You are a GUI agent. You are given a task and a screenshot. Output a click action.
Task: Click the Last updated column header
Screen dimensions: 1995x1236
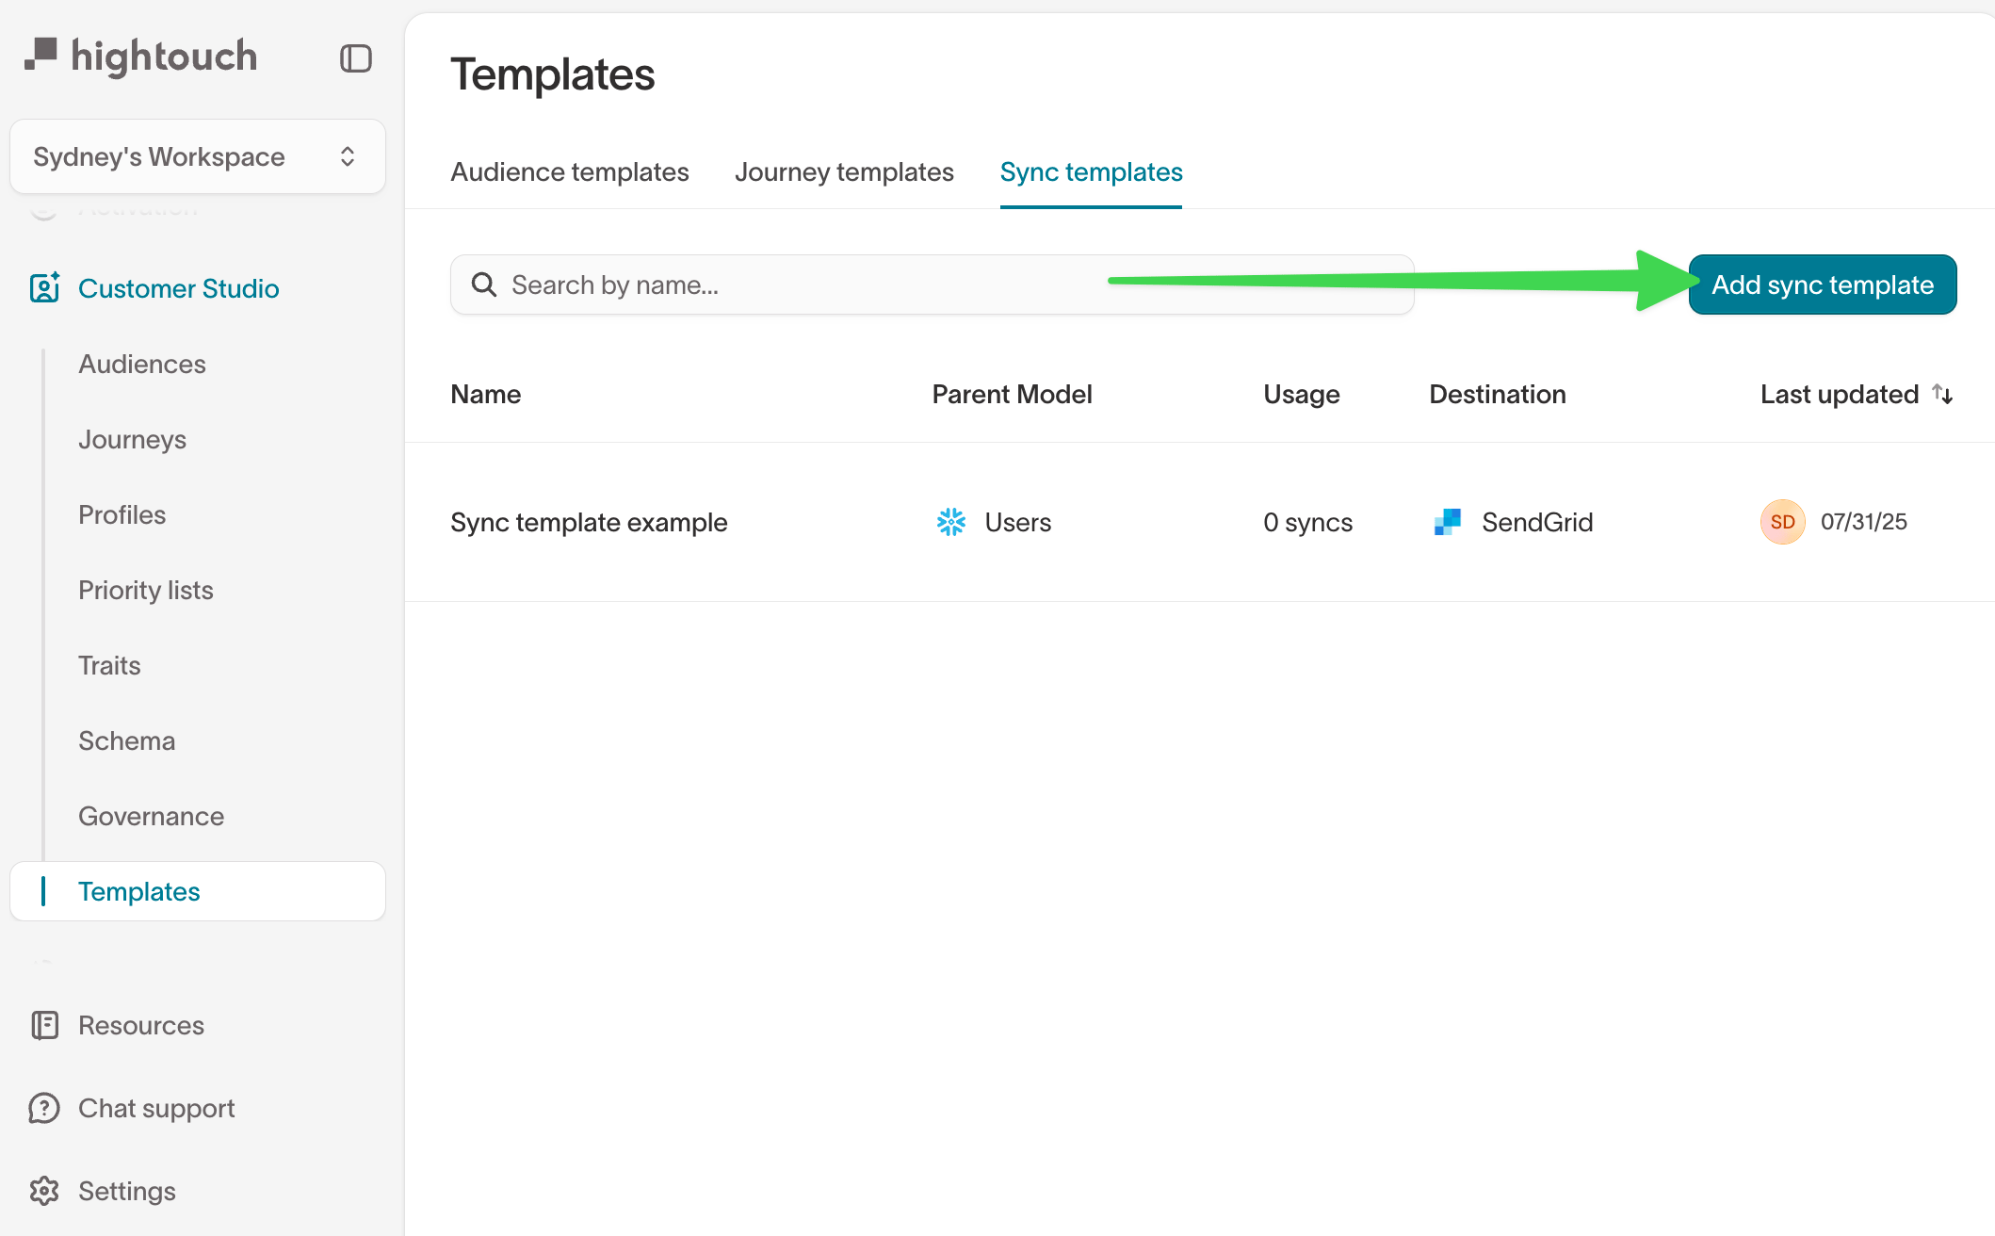point(1840,394)
